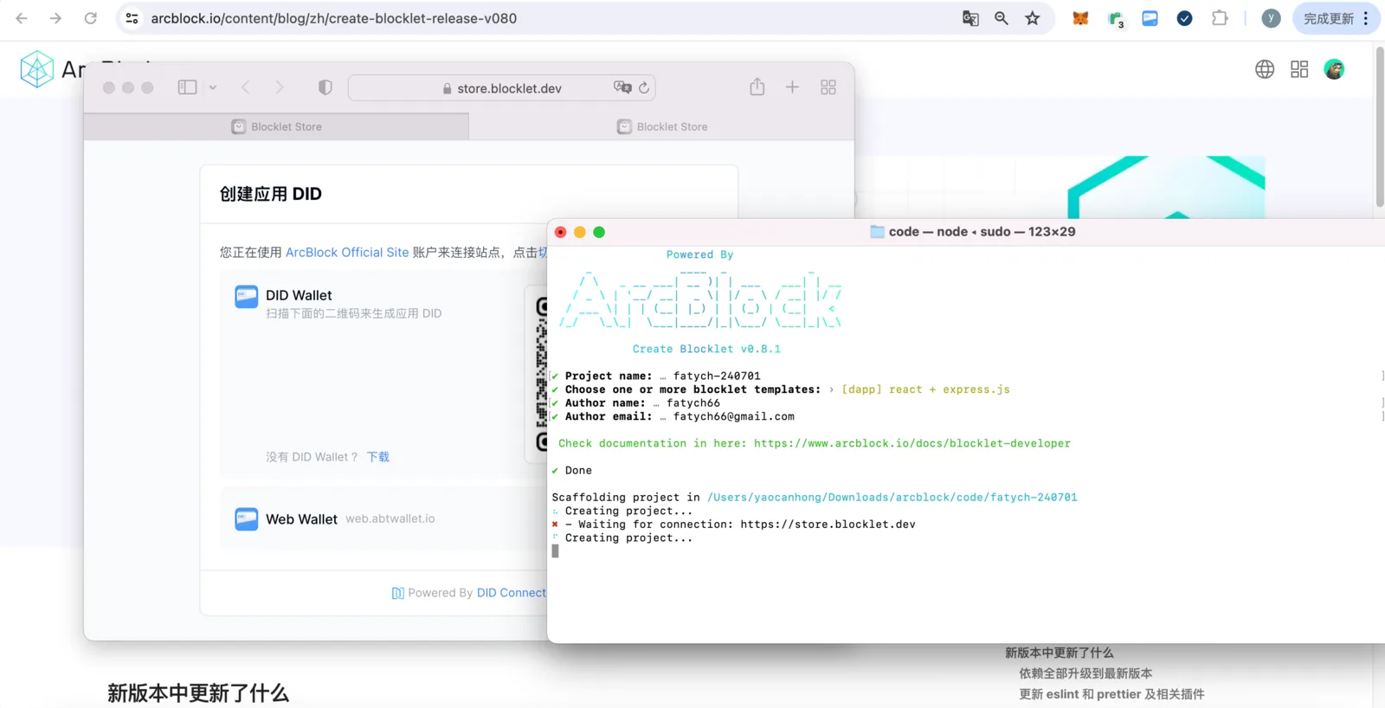Open the Safari share icon

click(x=757, y=87)
